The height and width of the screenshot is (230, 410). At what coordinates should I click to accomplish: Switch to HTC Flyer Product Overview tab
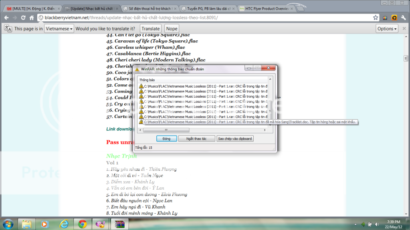[x=266, y=9]
